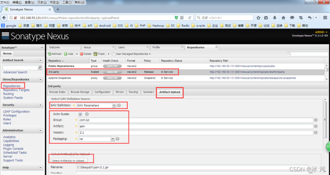This screenshot has height=175, width=330.
Task: Click the browser home icon
Action: click(283, 18)
